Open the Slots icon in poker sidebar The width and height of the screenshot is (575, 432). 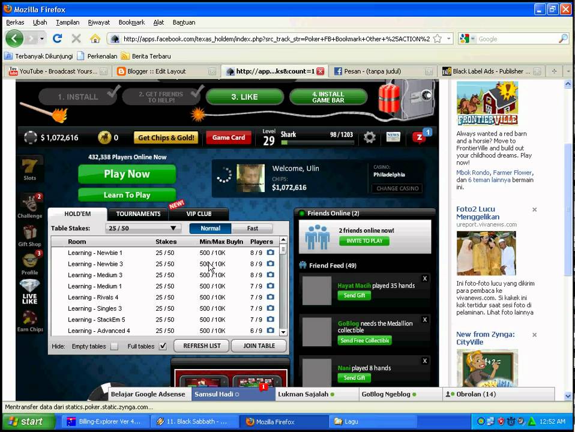coord(29,169)
